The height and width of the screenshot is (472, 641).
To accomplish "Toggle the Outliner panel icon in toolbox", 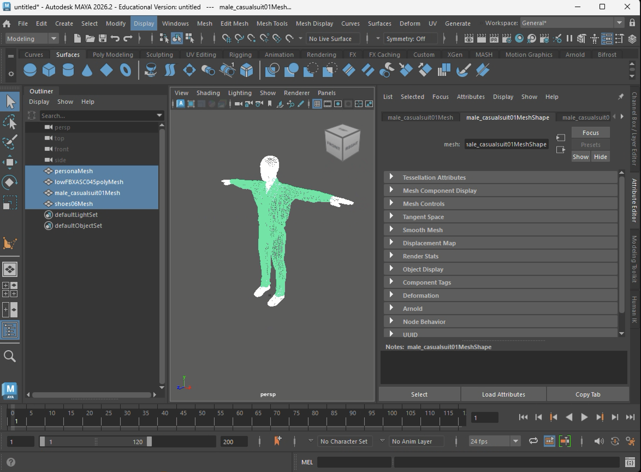I will 10,330.
